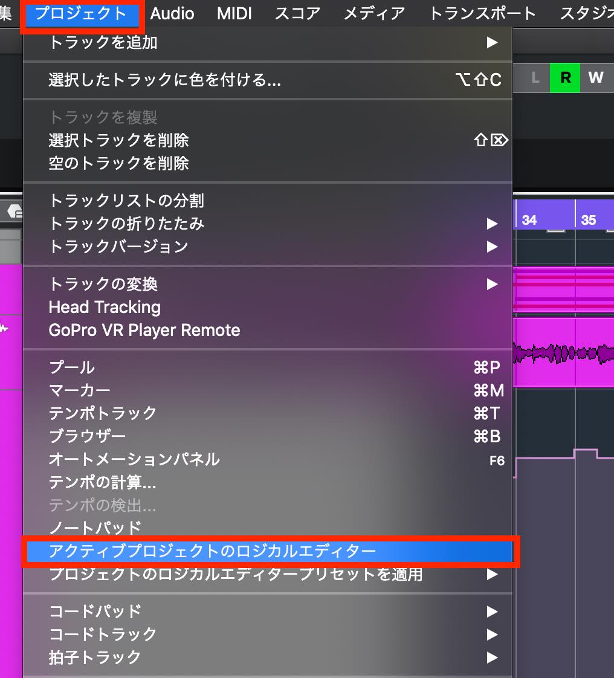Open the メディア menu
The width and height of the screenshot is (614, 678).
click(x=374, y=13)
